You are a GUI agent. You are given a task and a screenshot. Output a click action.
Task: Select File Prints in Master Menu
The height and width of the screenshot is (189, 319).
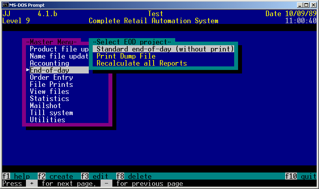click(51, 84)
